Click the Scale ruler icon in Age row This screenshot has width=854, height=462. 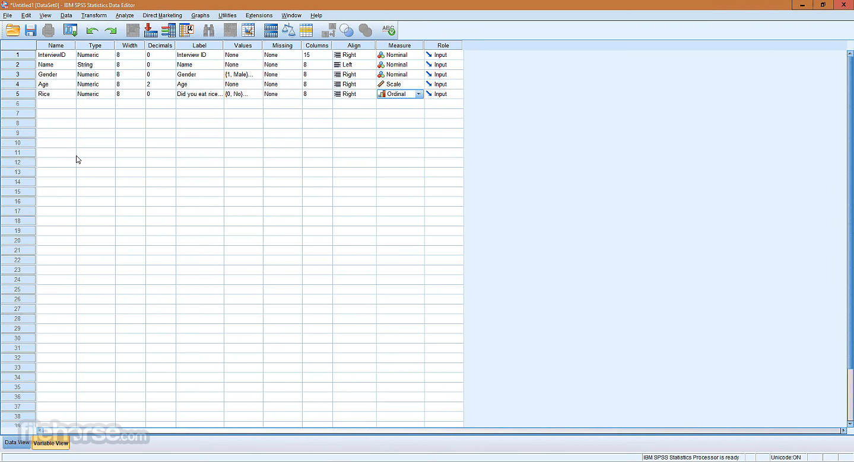click(x=381, y=84)
